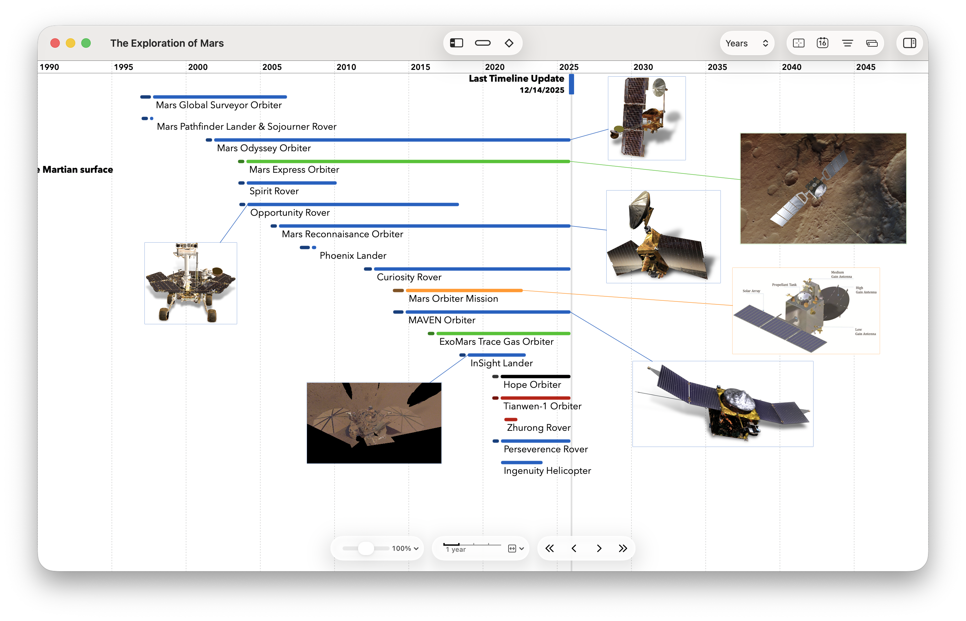Toggle the Mars Express Orbiter event bar selection
Image resolution: width=966 pixels, height=621 pixels.
click(x=403, y=161)
